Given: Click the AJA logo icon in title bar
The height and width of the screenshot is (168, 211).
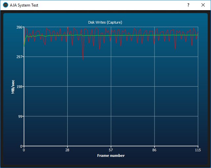Looking at the screenshot, I should pos(6,5).
